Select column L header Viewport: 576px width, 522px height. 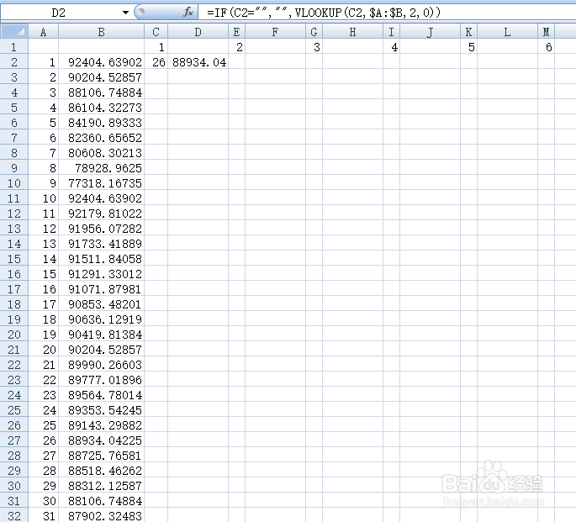coord(508,32)
